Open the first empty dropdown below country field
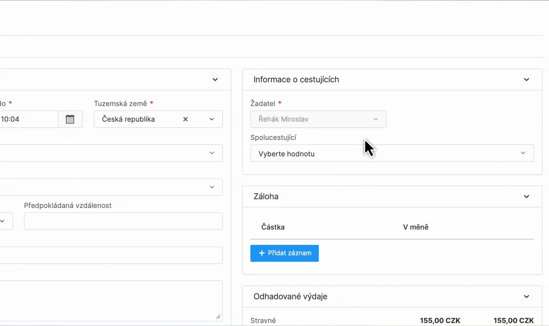Image resolution: width=549 pixels, height=326 pixels. (x=212, y=153)
